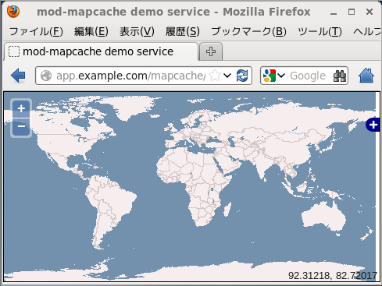The width and height of the screenshot is (382, 286).
Task: Click the coordinates readout 92.31218, 82.72017
Action: (333, 276)
